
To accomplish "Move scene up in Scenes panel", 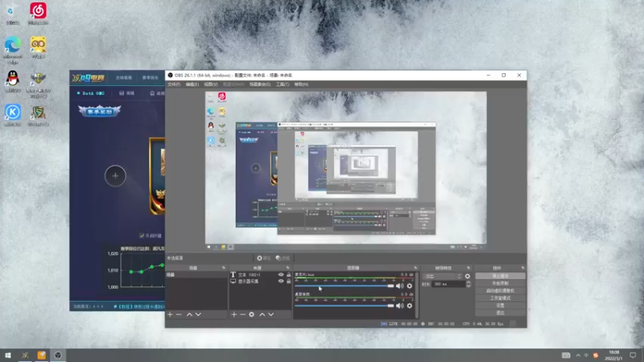I will (x=189, y=315).
